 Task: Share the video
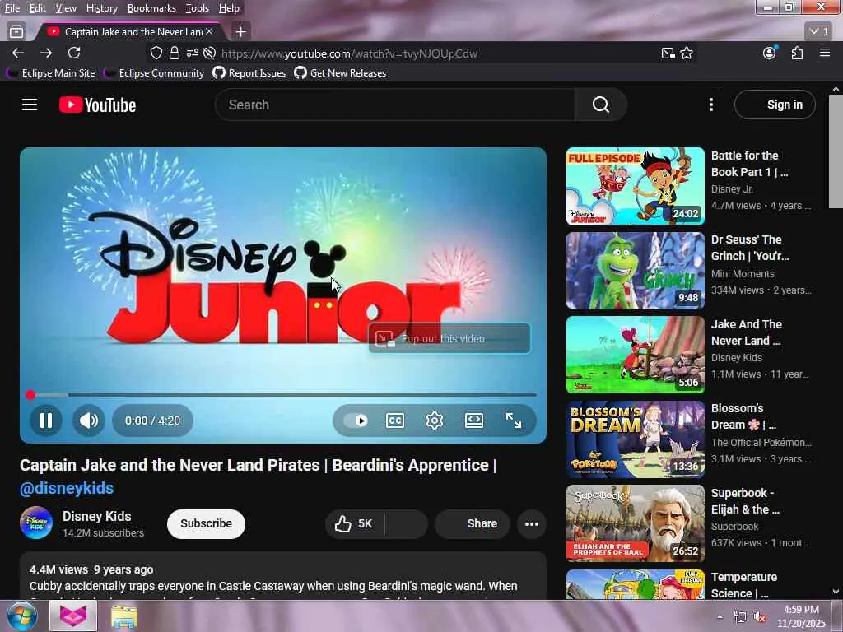coord(473,523)
